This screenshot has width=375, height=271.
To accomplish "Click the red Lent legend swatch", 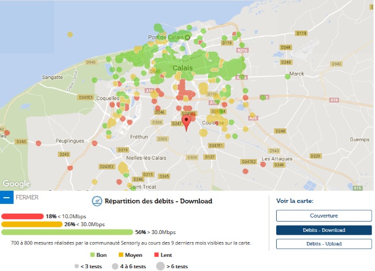I will click(155, 255).
